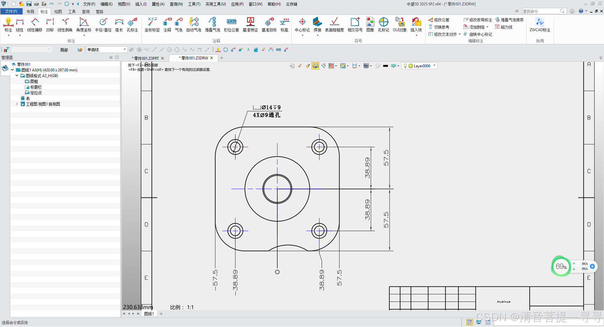Screen dimensions: 604x327
Task: Click the 修改文本对齐 command
Action: (442, 34)
